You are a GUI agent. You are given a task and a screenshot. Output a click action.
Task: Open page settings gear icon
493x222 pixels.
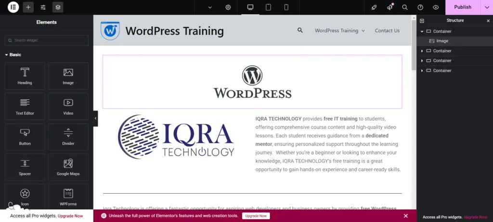228,7
